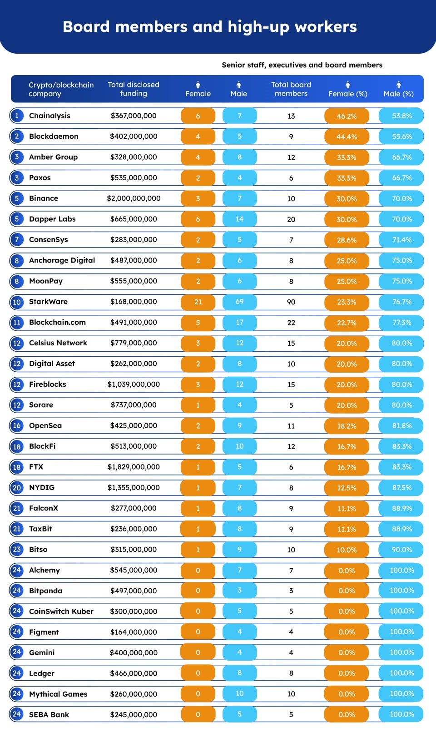Click orange female count 21 for StarkWare

point(198,302)
